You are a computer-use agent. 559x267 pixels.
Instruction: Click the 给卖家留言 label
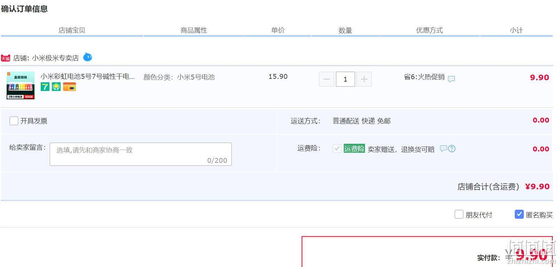pyautogui.click(x=28, y=148)
